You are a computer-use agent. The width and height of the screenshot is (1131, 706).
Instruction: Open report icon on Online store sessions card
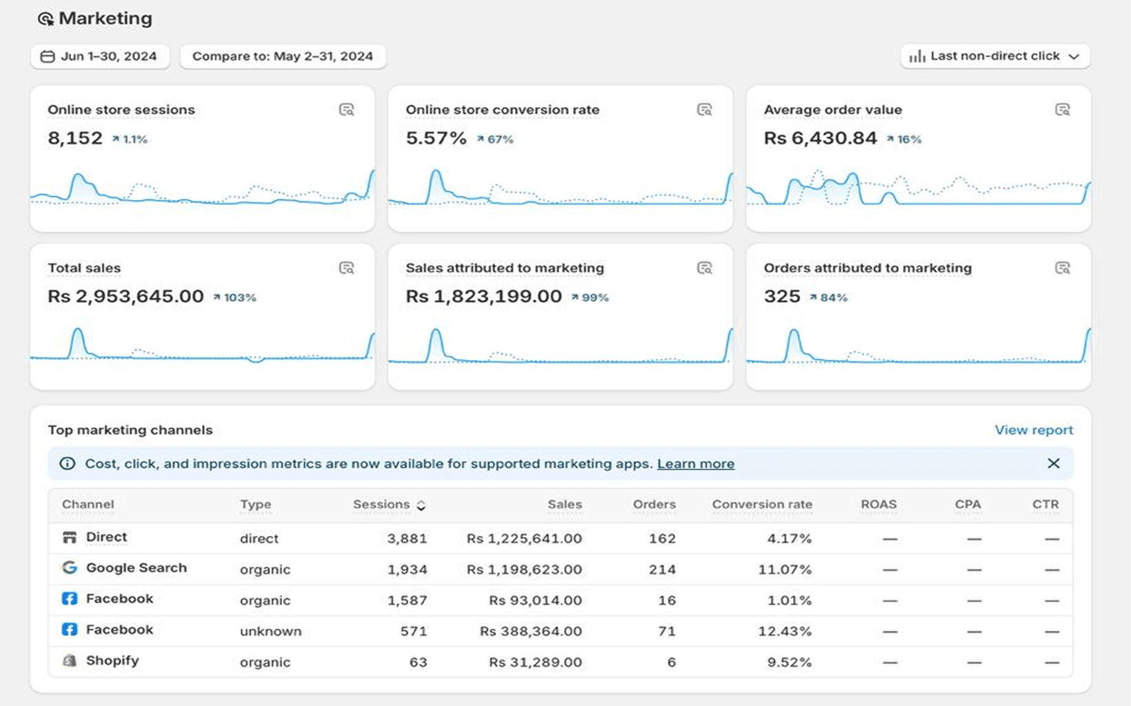pyautogui.click(x=346, y=110)
